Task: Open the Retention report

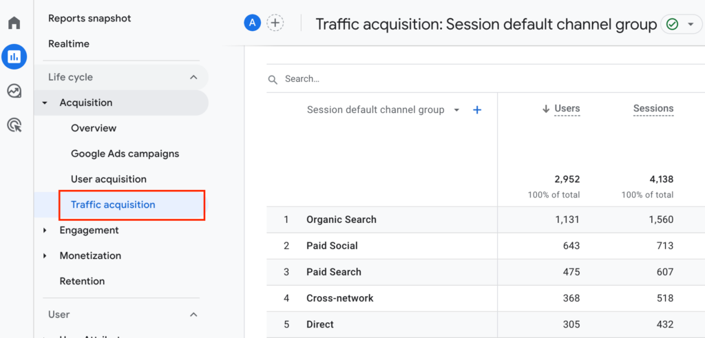Action: click(83, 282)
